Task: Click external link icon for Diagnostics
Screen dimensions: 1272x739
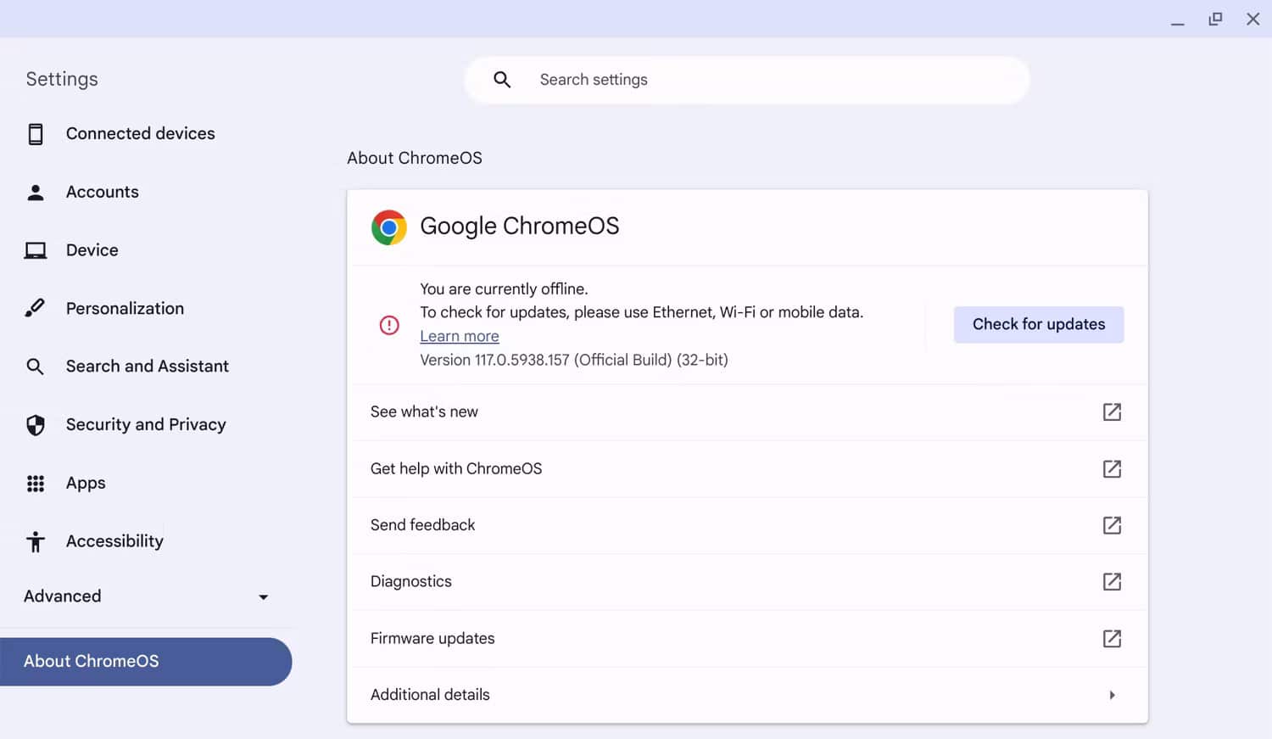Action: (x=1112, y=582)
